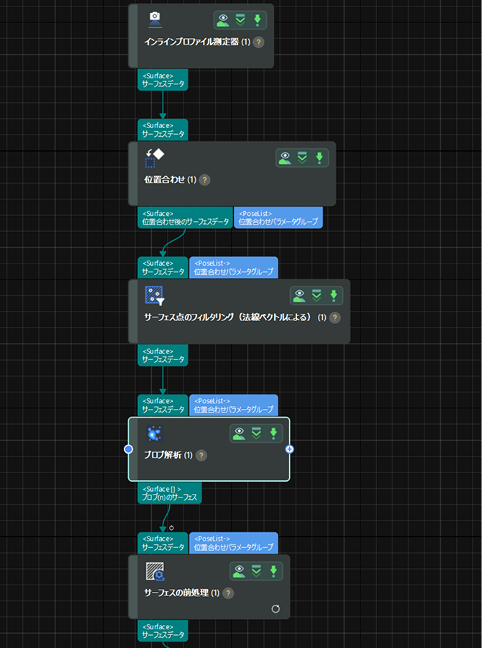This screenshot has height=648, width=482.
Task: Click PoseList input port above サーフェスの前処理
Action: pos(233,543)
